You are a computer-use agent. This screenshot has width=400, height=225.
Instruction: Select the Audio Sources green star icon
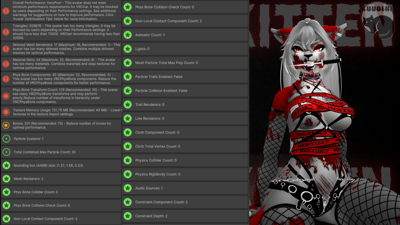127,188
